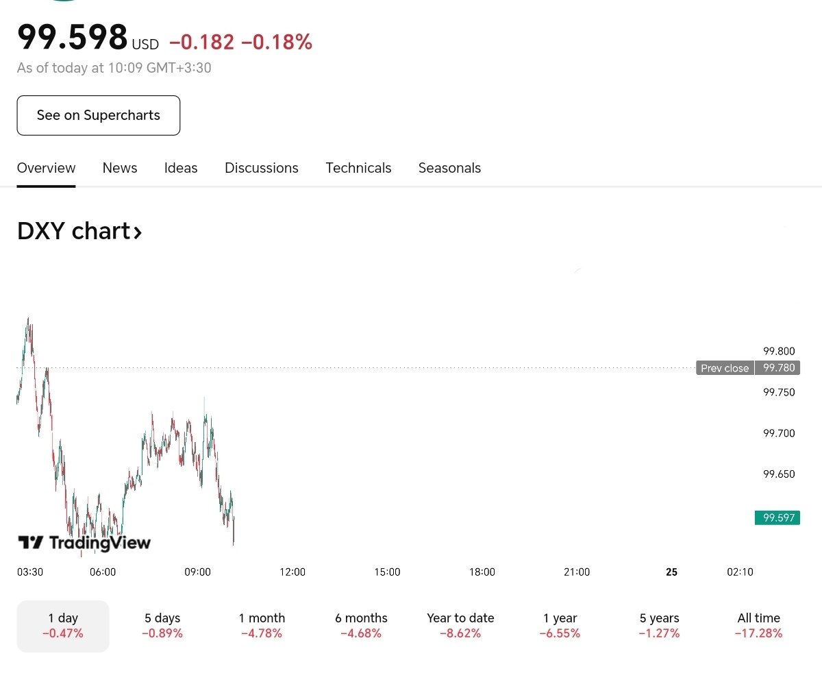Go to the Ideas tab
Viewport: 822px width, 682px height.
click(181, 168)
